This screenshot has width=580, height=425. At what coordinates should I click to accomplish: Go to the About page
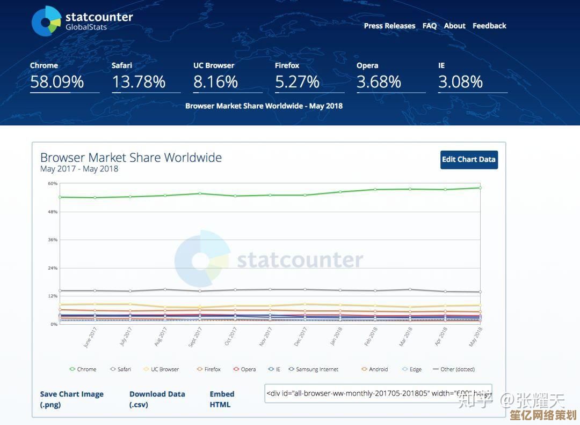pyautogui.click(x=454, y=26)
